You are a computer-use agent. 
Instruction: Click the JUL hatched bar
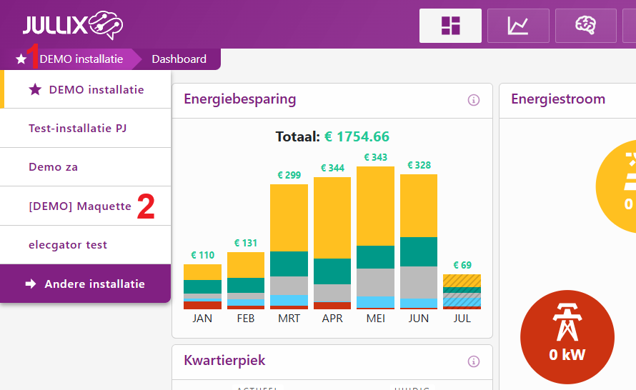coord(462,291)
